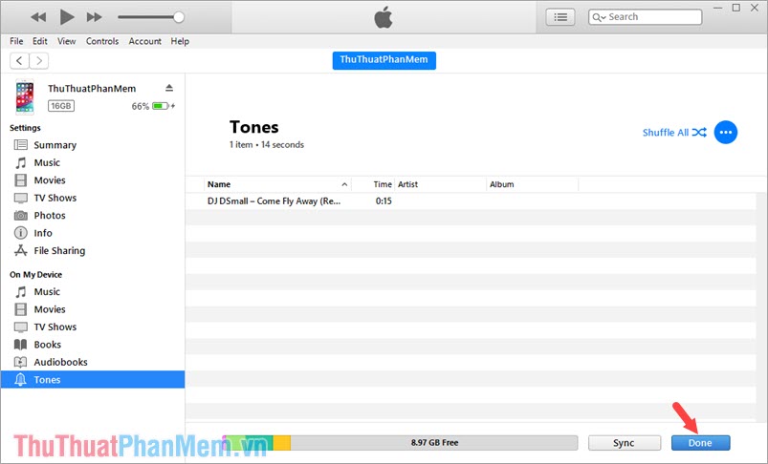Open the View menu
Viewport: 768px width, 464px height.
pos(67,41)
